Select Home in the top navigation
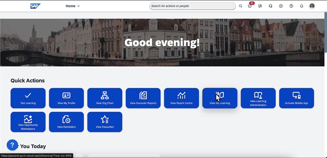327x158 pixels. (x=70, y=6)
